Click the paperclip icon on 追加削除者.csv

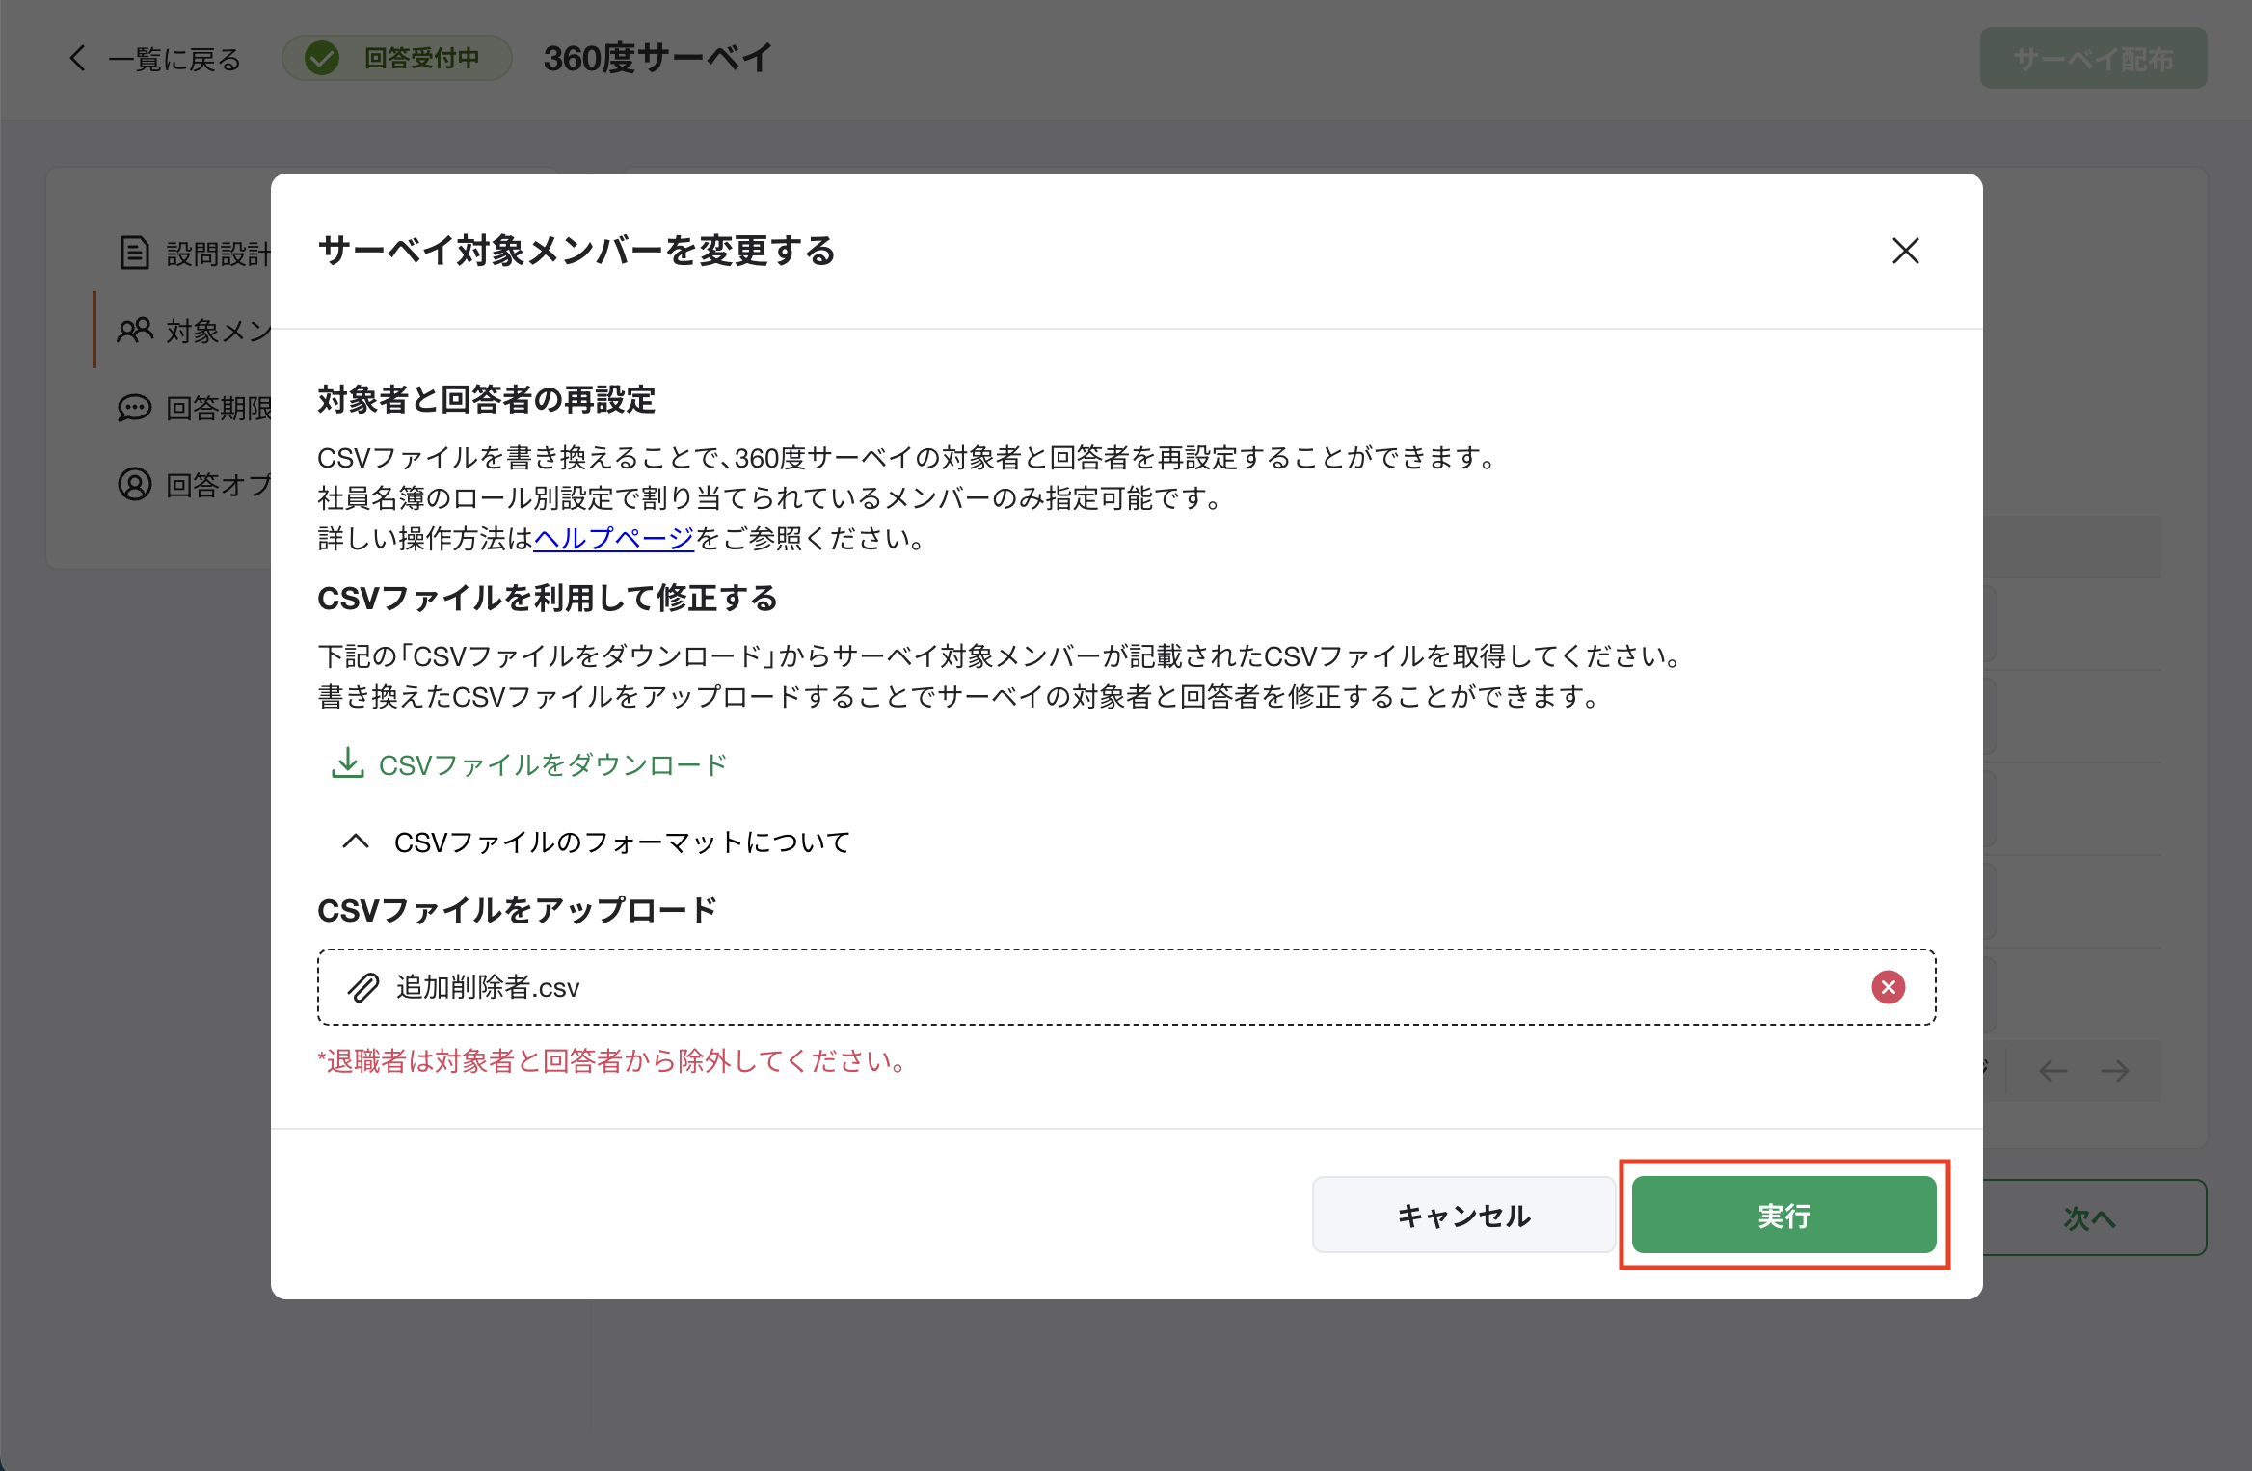coord(363,987)
